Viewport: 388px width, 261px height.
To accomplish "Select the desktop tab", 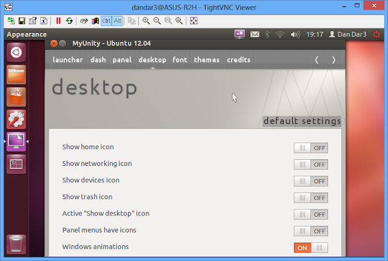I will coord(152,60).
